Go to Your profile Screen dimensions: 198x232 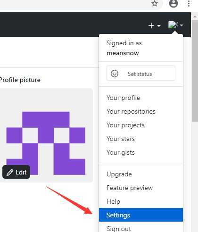123,98
